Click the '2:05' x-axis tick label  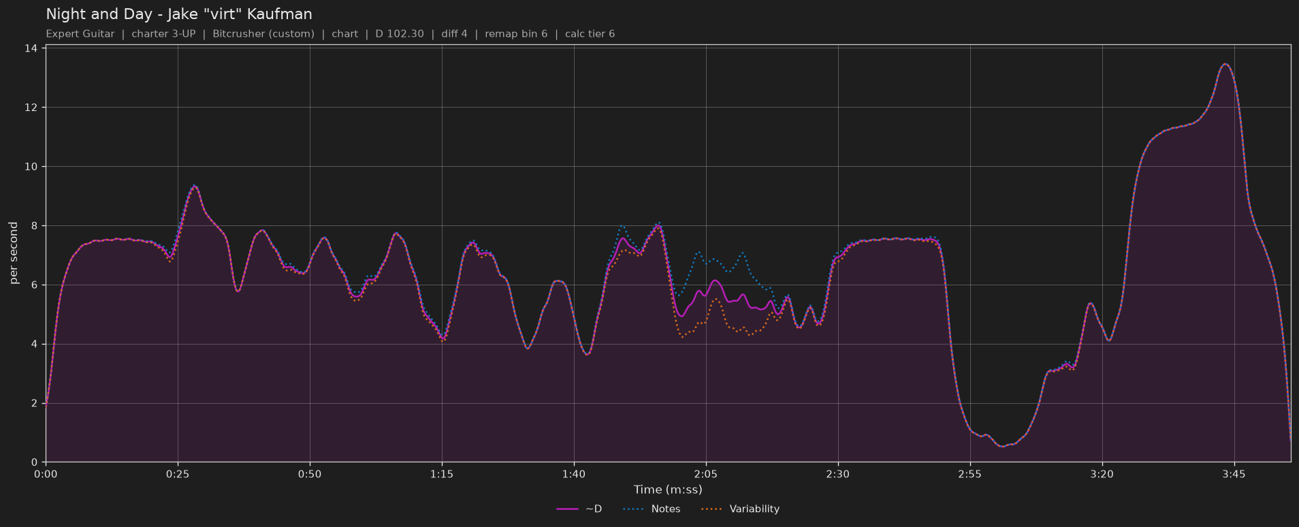coord(706,474)
